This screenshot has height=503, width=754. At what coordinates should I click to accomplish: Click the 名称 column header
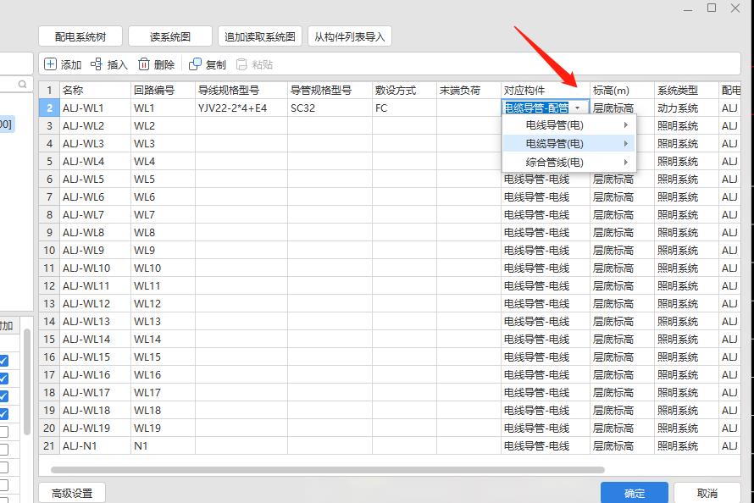[x=95, y=91]
